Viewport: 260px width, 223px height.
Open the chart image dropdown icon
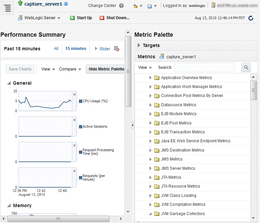pyautogui.click(x=152, y=6)
